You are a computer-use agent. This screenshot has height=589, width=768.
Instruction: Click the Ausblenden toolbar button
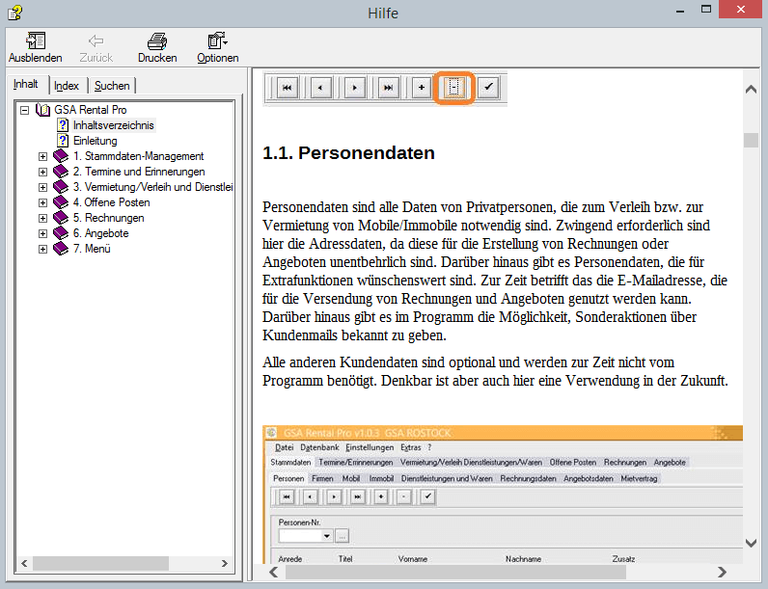pyautogui.click(x=36, y=47)
